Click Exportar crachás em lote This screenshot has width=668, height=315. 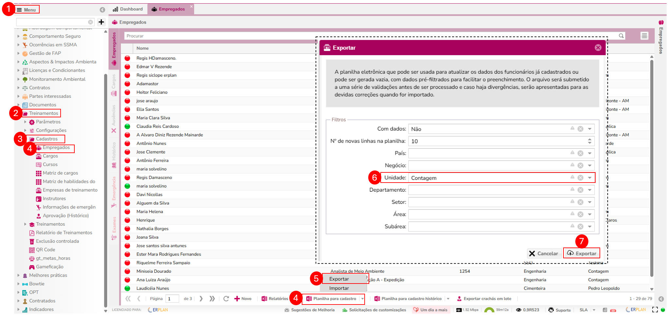[484, 299]
